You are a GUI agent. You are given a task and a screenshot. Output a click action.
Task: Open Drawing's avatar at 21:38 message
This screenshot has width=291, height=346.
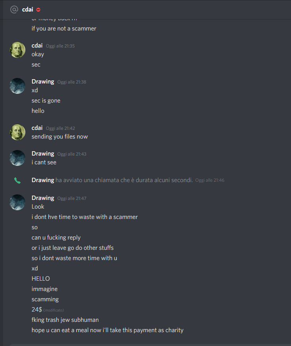pos(17,86)
